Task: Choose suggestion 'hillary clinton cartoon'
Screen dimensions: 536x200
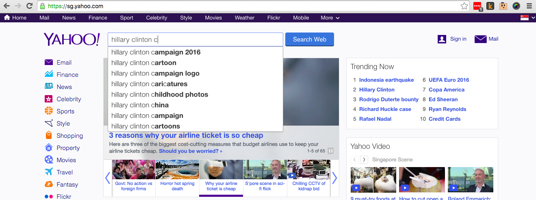Action: click(x=195, y=63)
